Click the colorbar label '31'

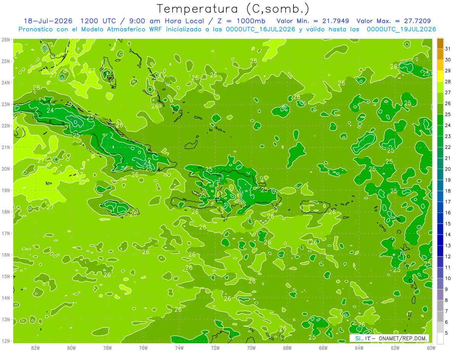click(448, 48)
